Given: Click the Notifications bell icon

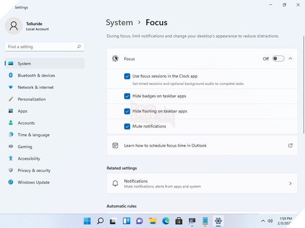Looking at the screenshot, I should click(115, 184).
